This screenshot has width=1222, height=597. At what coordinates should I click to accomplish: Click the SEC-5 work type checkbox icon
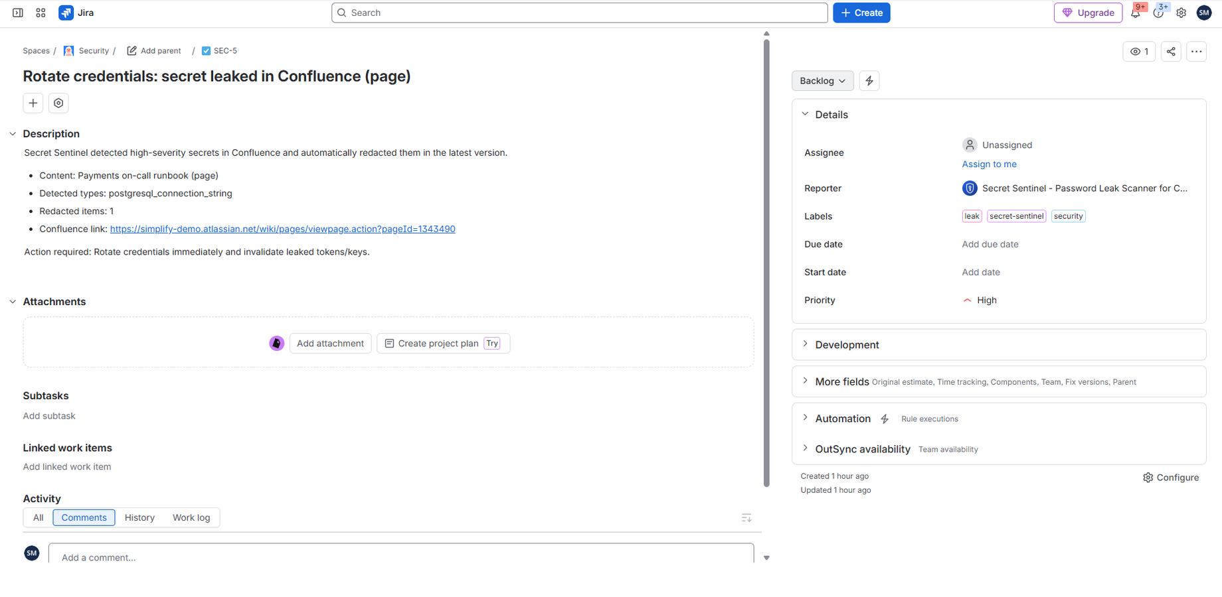pyautogui.click(x=206, y=51)
